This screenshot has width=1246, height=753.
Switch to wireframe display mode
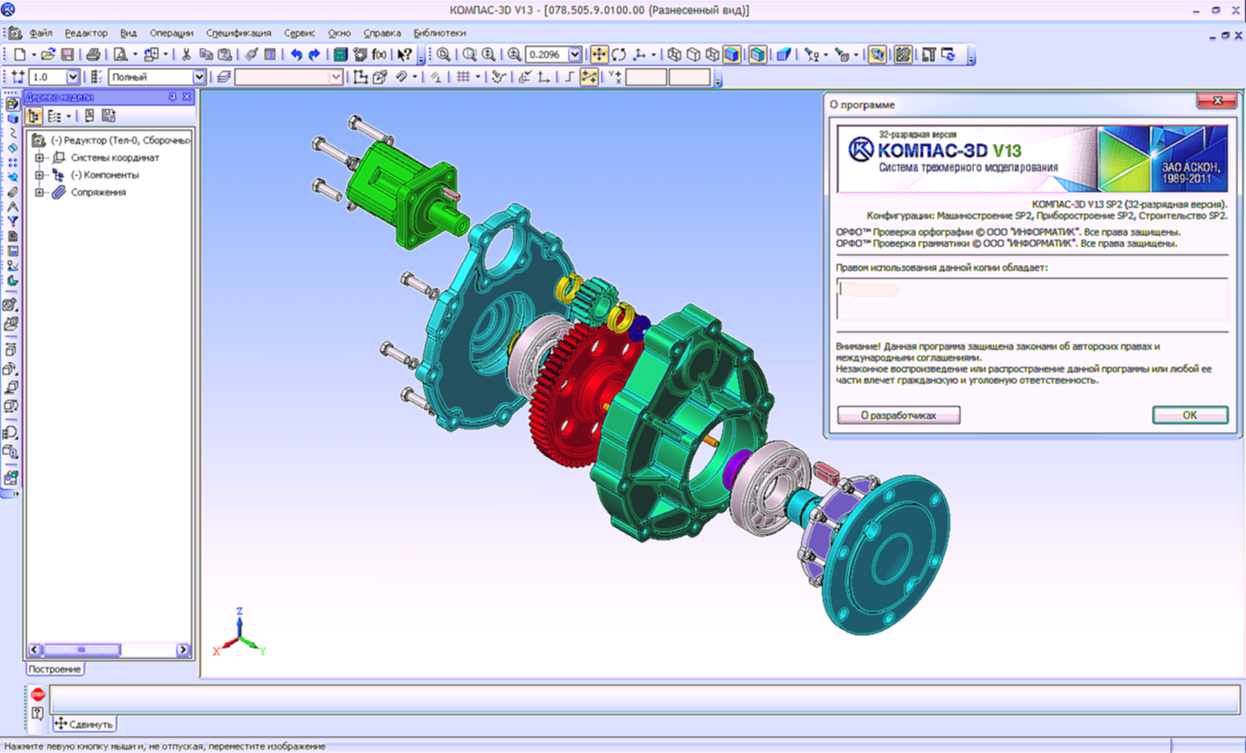point(674,55)
